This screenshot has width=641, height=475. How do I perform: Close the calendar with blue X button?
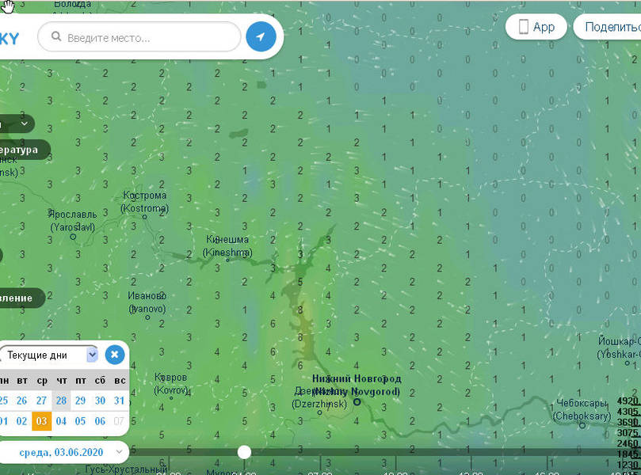click(115, 355)
